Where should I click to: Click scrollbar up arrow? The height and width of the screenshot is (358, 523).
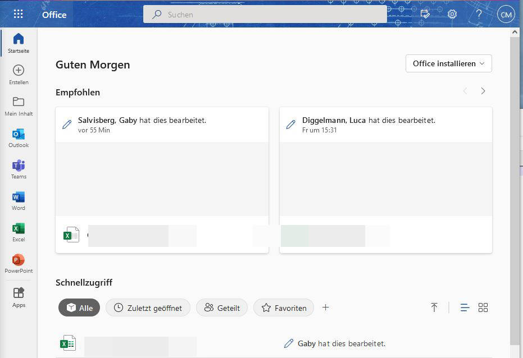[x=515, y=32]
